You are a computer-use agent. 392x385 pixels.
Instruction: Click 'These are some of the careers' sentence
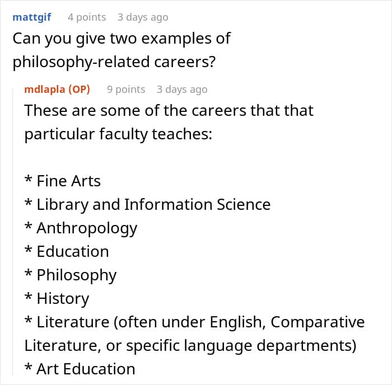(169, 110)
